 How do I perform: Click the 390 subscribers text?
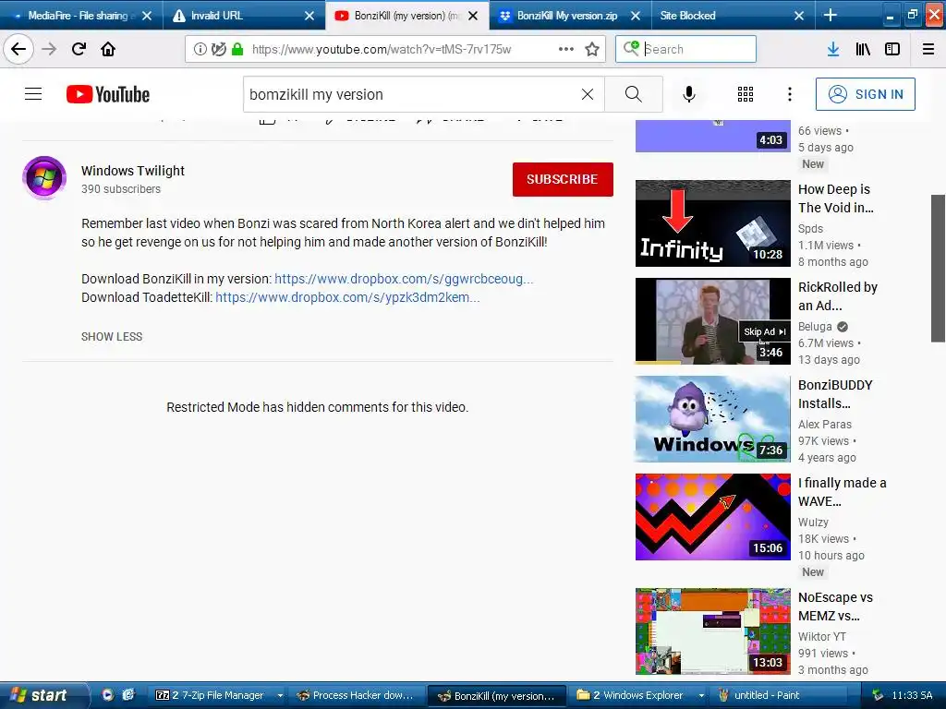[x=121, y=188]
